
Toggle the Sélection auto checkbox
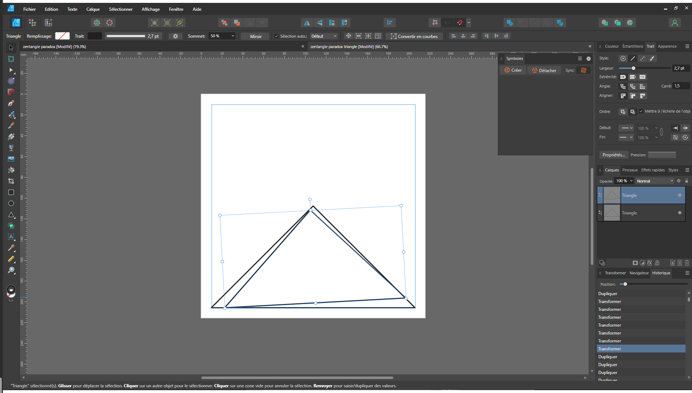(276, 36)
